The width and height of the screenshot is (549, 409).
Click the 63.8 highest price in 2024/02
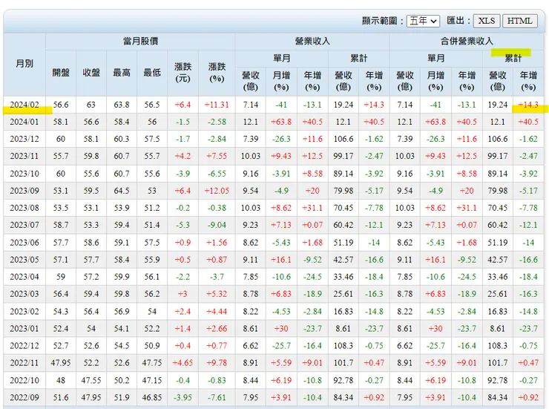coord(122,105)
